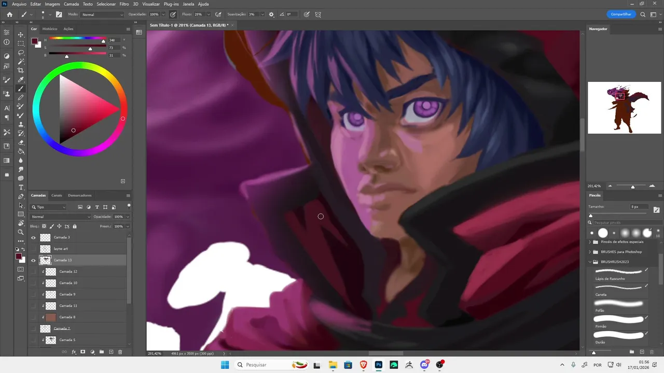Open layer styles fx in Camadas footer
The image size is (664, 373).
(74, 352)
